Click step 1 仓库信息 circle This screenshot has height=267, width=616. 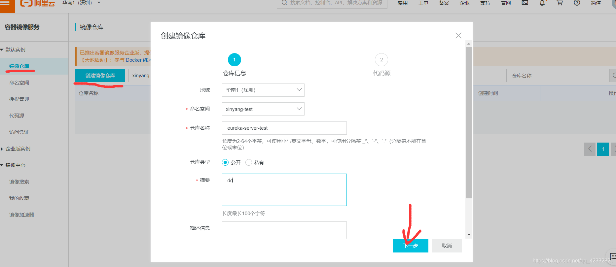[235, 60]
